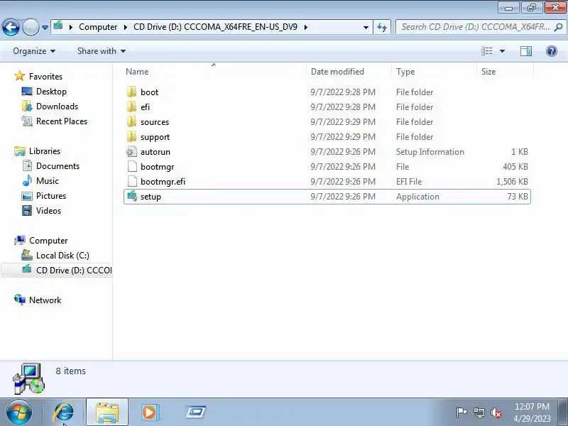This screenshot has height=426, width=568.
Task: Open the recent pages dropdown arrow
Action: tap(45, 28)
